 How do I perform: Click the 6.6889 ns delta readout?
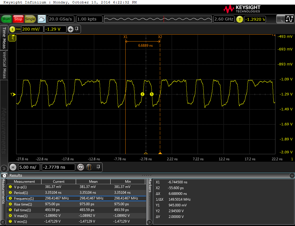point(145,46)
